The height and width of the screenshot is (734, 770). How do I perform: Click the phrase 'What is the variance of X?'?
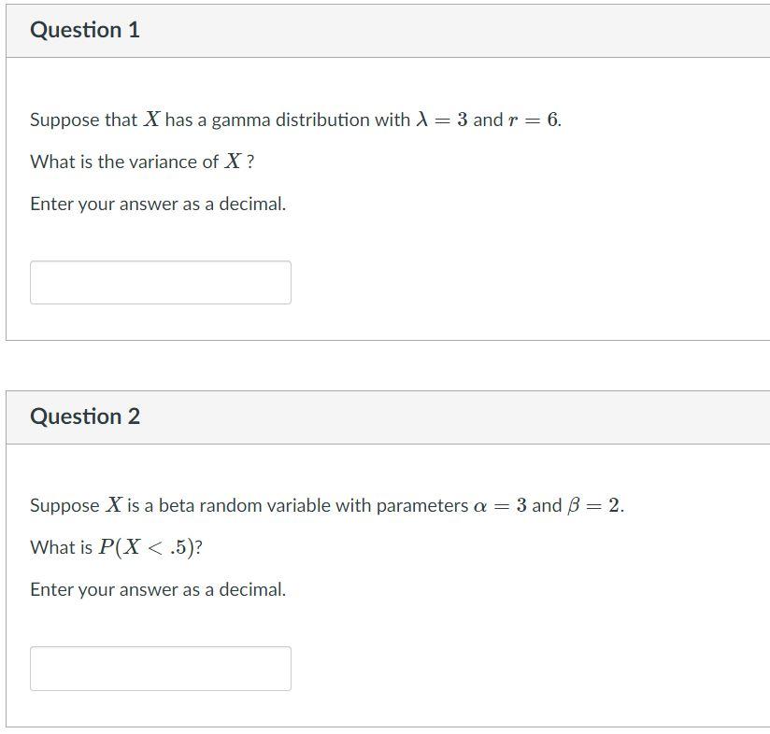[x=142, y=161]
